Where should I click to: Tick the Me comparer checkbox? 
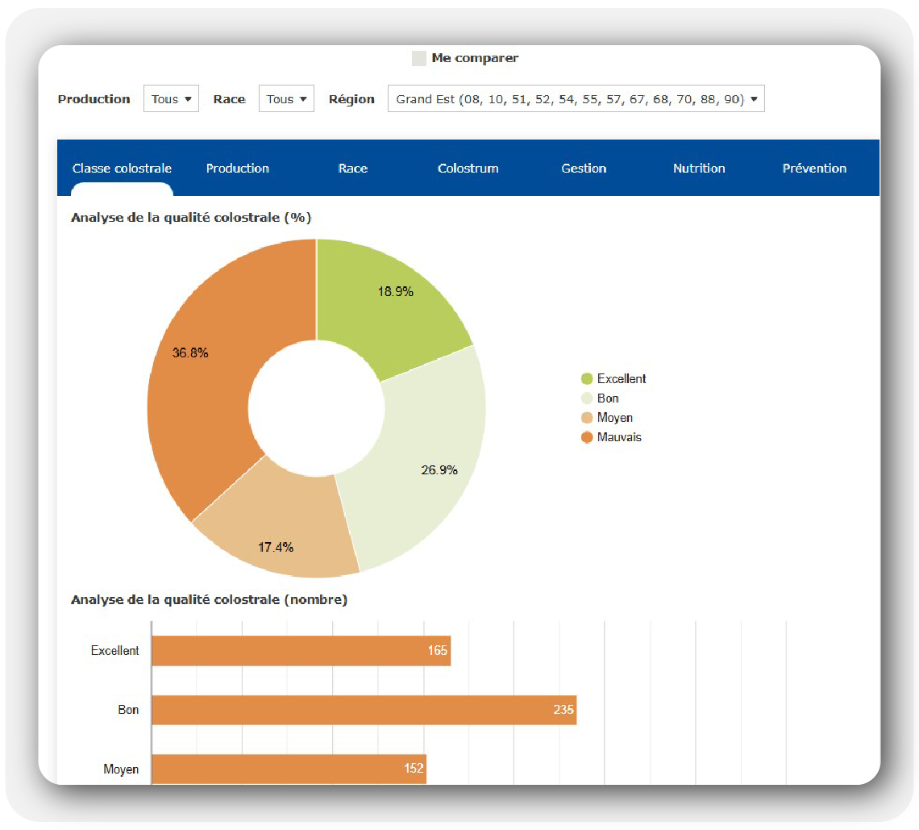pyautogui.click(x=419, y=58)
